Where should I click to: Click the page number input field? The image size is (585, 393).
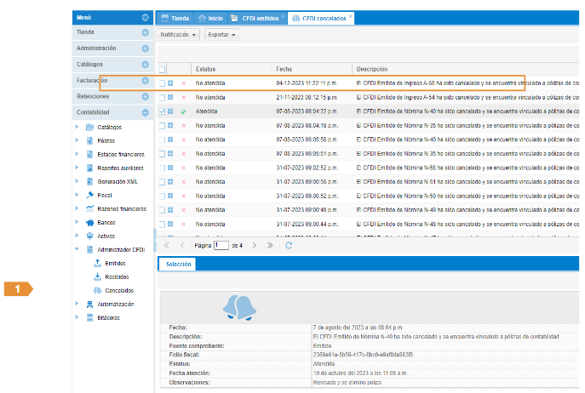tap(221, 245)
